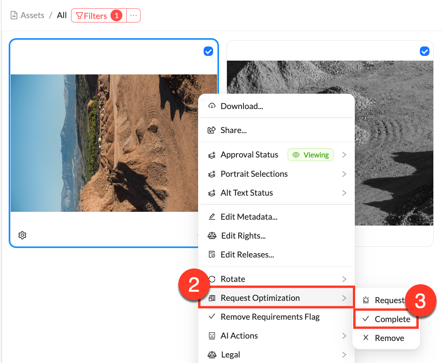Click the Edit Metadata pencil icon
Screen dimensions: 442x363
(x=212, y=217)
